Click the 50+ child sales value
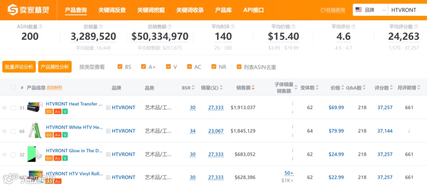The height and width of the screenshot is (187, 427). pos(289,174)
